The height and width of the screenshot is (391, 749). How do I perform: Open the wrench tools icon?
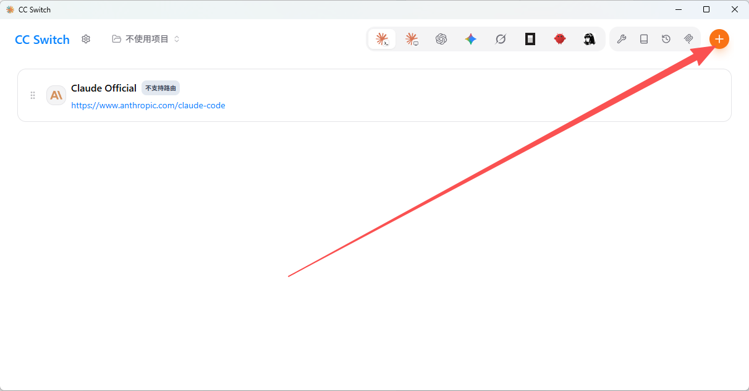click(x=622, y=39)
